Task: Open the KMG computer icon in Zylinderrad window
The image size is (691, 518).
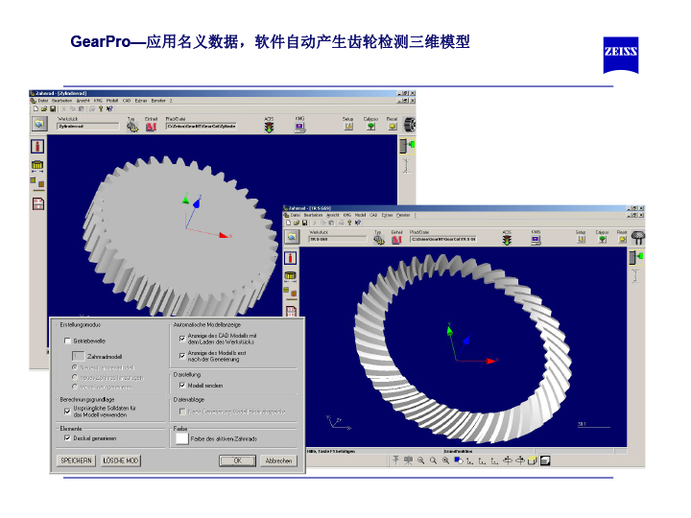Action: [x=299, y=127]
